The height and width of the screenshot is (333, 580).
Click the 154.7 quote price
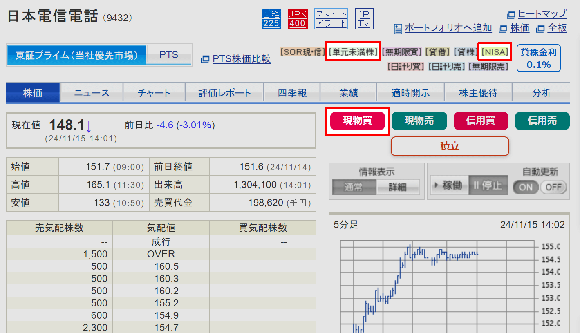click(166, 328)
